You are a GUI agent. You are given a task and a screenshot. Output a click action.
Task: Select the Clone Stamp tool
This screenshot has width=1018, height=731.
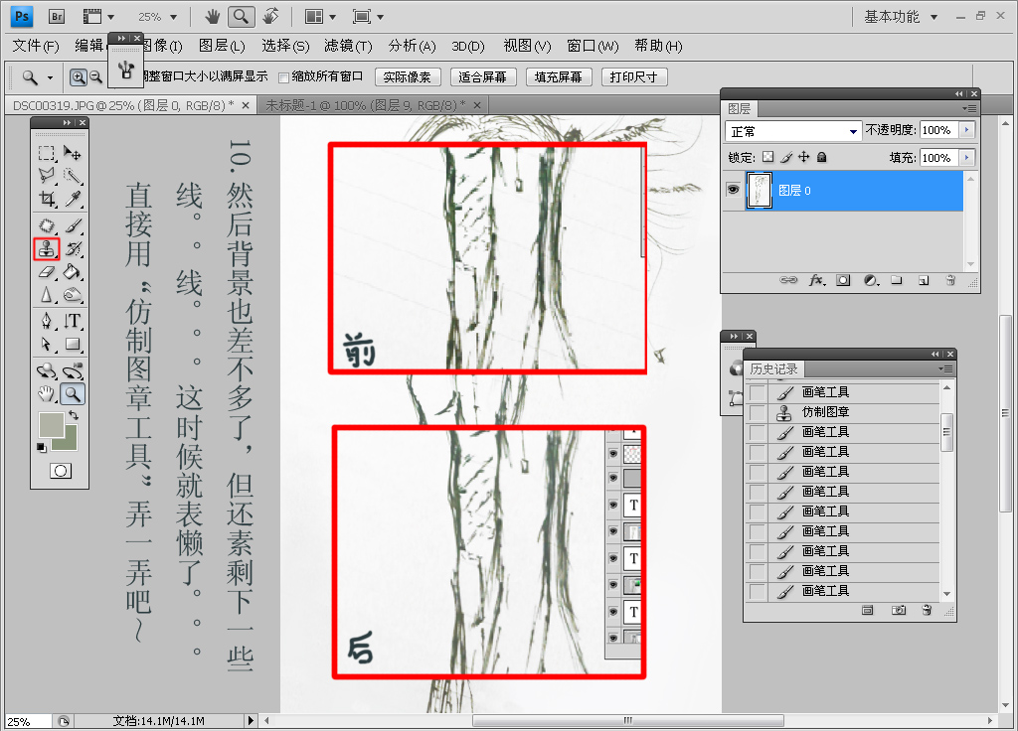click(47, 249)
